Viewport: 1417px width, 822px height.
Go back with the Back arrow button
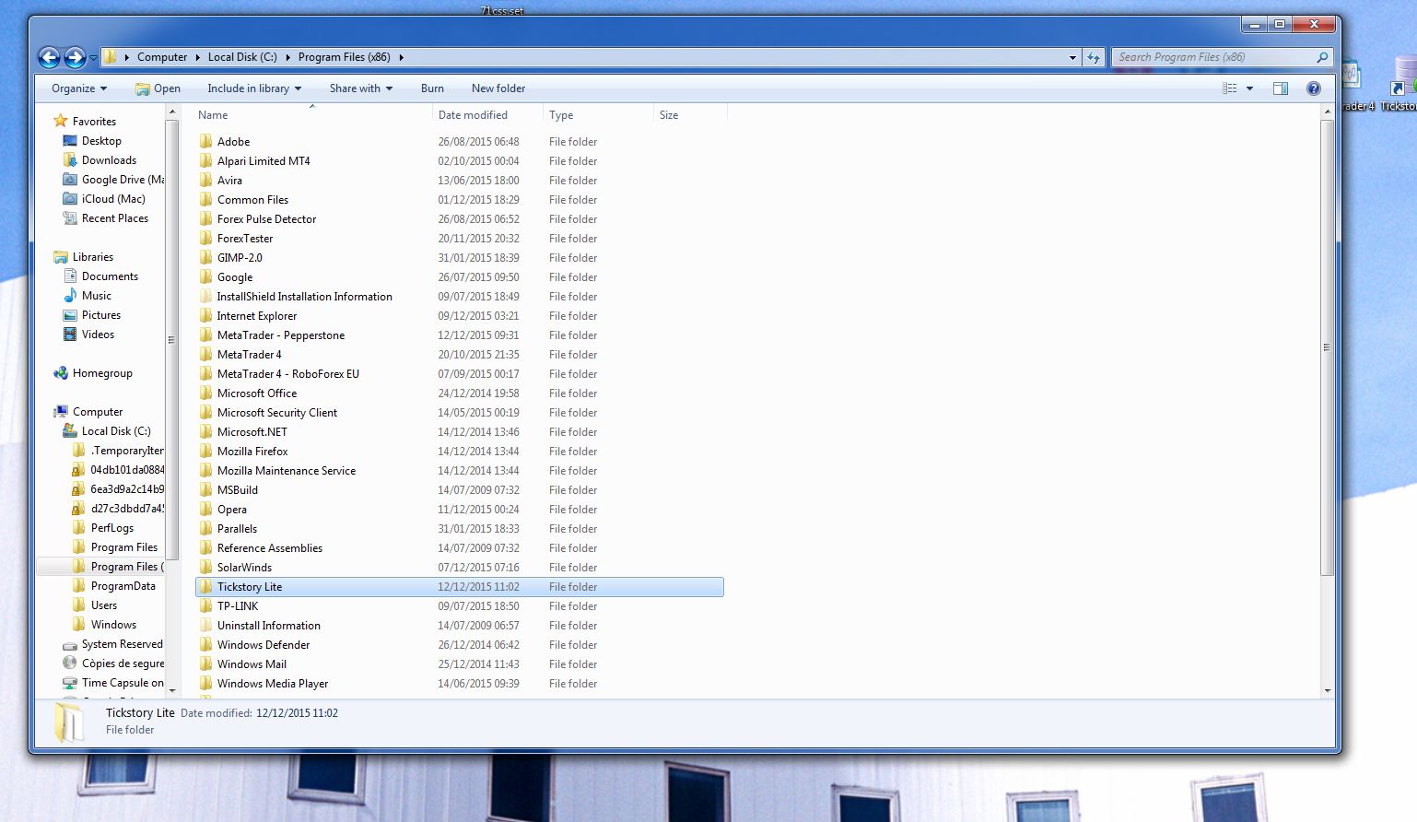tap(49, 57)
